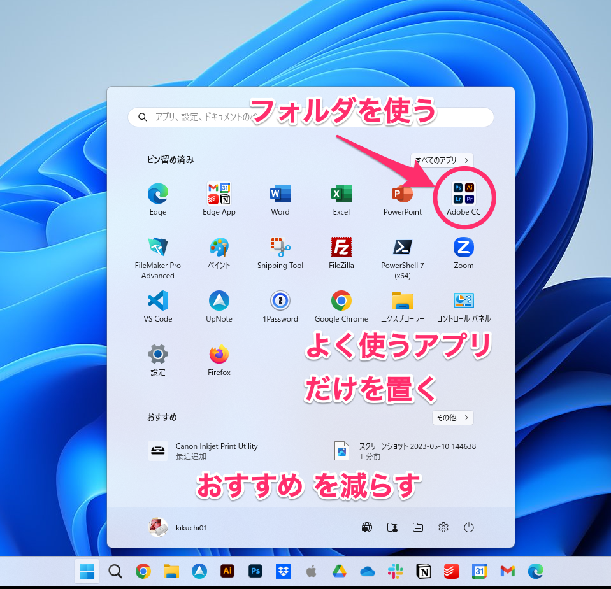Open Notion from the taskbar

click(424, 571)
